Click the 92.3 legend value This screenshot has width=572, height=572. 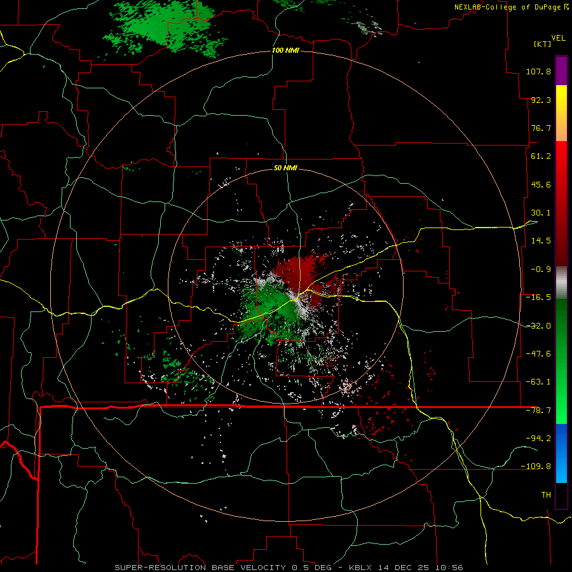pos(541,100)
